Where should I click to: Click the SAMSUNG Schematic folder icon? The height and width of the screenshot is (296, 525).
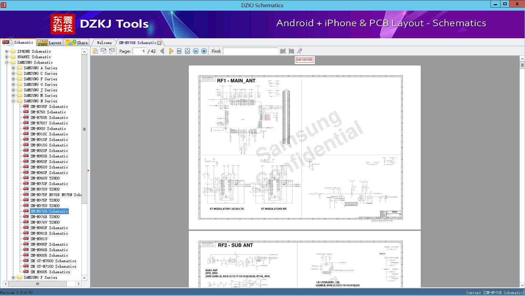(13, 62)
